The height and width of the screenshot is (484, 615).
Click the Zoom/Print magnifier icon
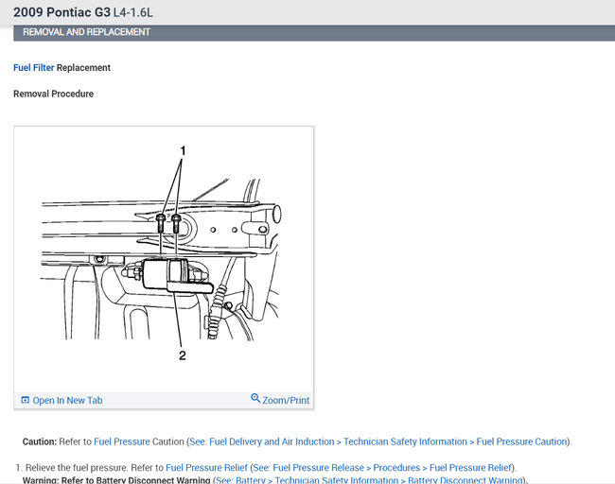[255, 398]
